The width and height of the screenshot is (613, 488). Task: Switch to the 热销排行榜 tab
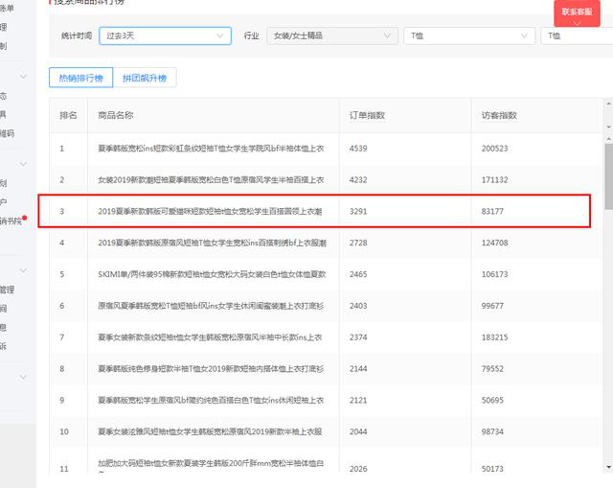click(80, 78)
